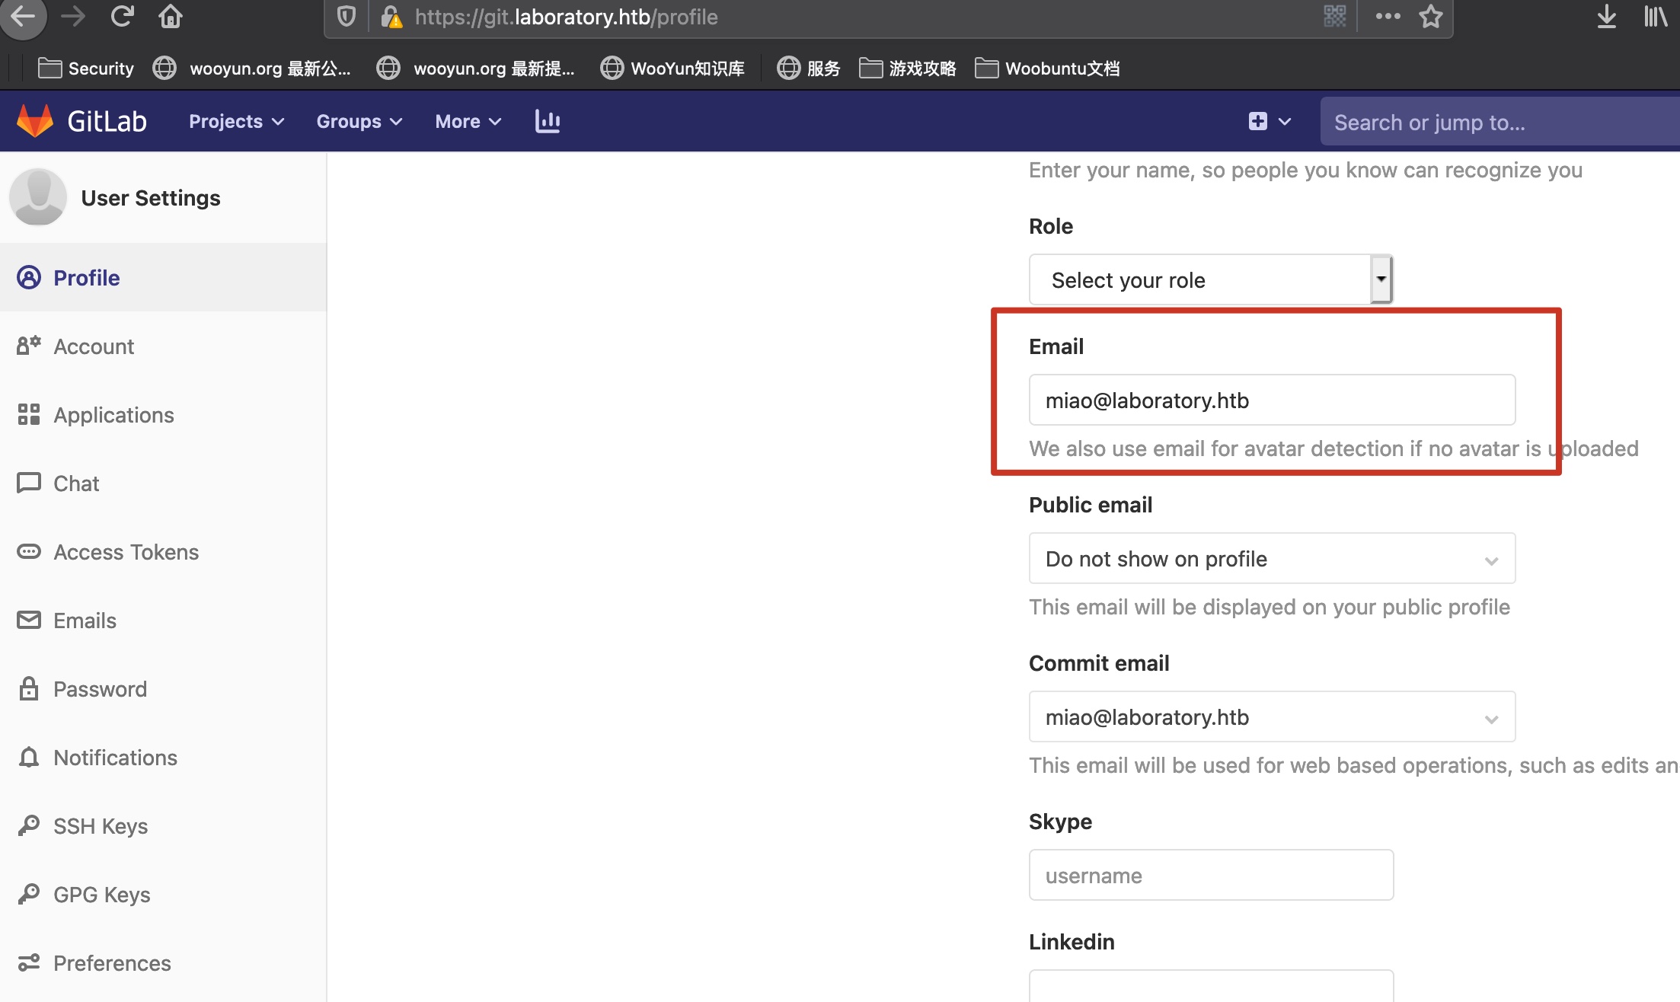Screen dimensions: 1680x1002
Task: Expand the Select your role dropdown
Action: tap(1210, 279)
